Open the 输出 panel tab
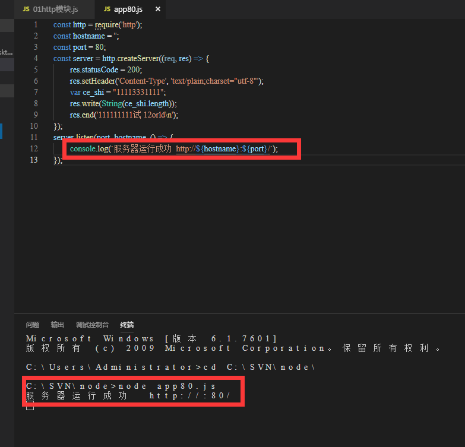The width and height of the screenshot is (465, 447). 57,325
